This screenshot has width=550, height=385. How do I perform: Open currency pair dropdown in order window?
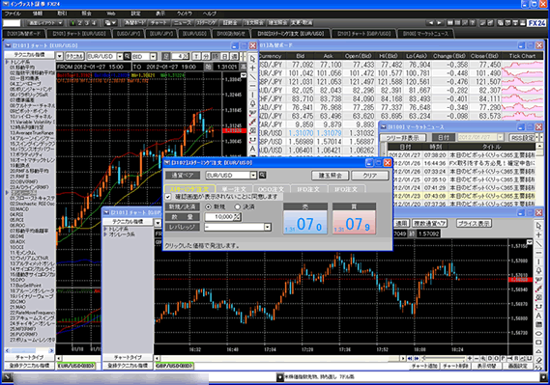point(253,175)
